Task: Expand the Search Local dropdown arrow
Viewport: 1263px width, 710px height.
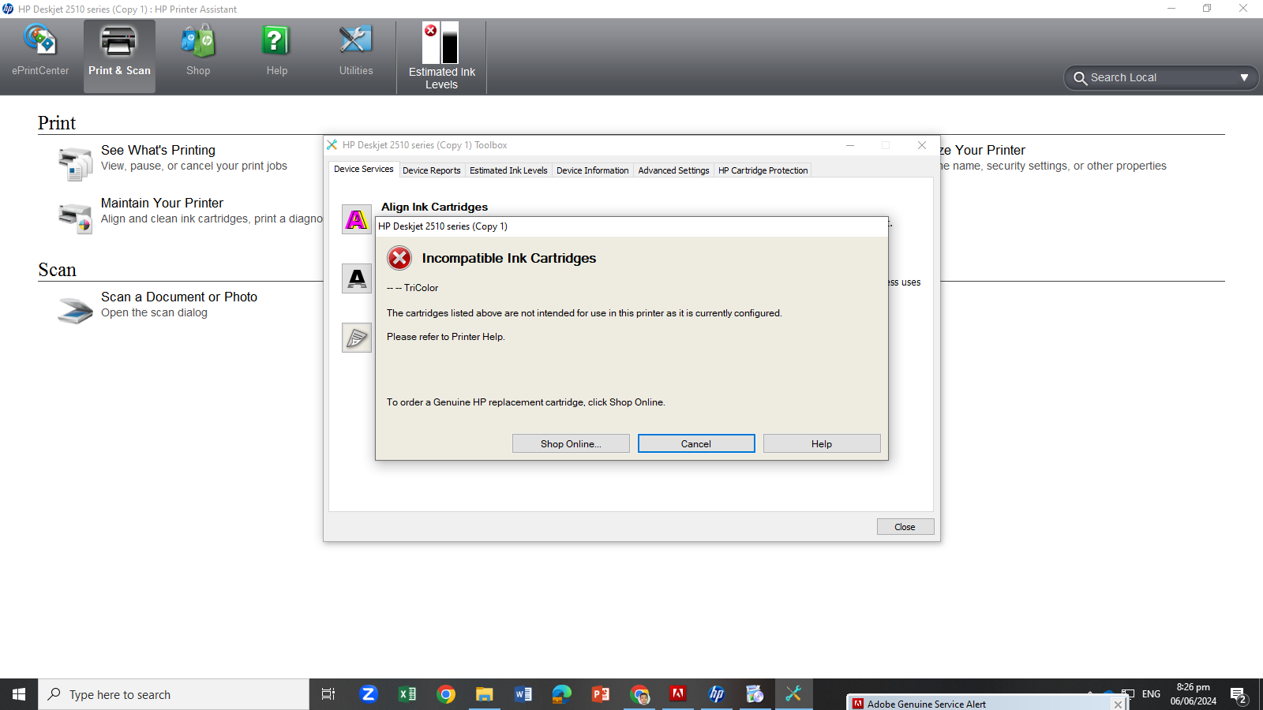Action: click(1244, 78)
